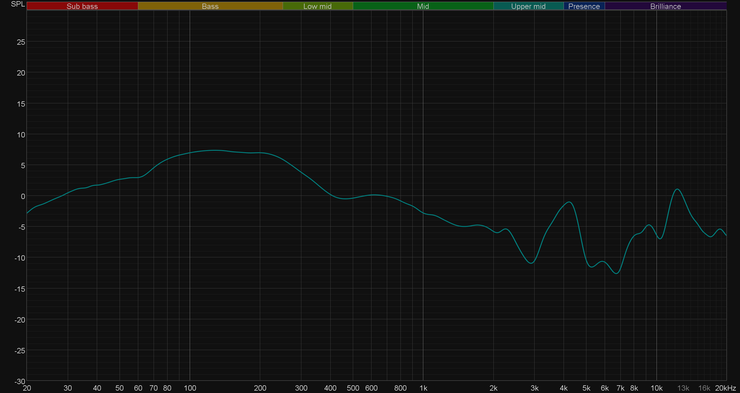Click the curve dip near 3k
Viewport: 740px width, 393px height.
pos(532,263)
